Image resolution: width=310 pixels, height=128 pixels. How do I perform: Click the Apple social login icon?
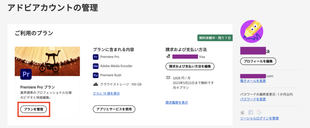[242, 112]
